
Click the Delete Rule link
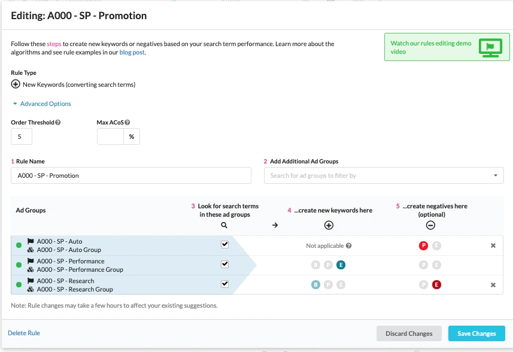(x=24, y=333)
